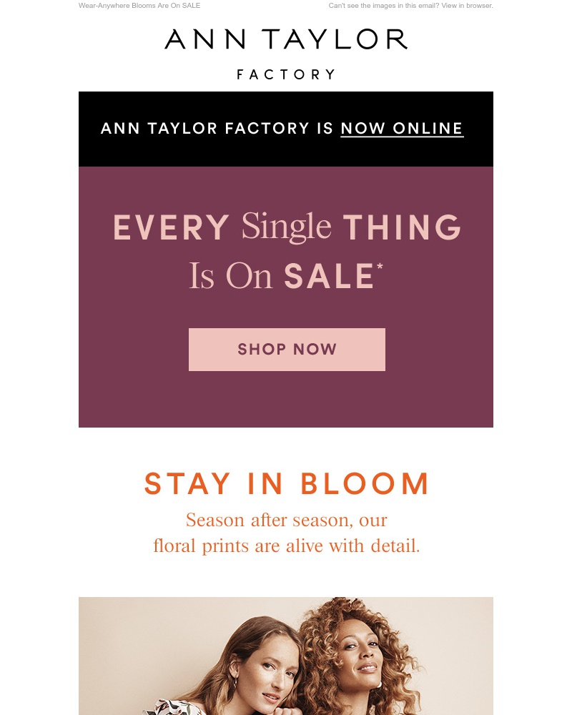Viewport: 572px width, 715px height.
Task: Click the 'Season after season, our' text
Action: (x=287, y=520)
